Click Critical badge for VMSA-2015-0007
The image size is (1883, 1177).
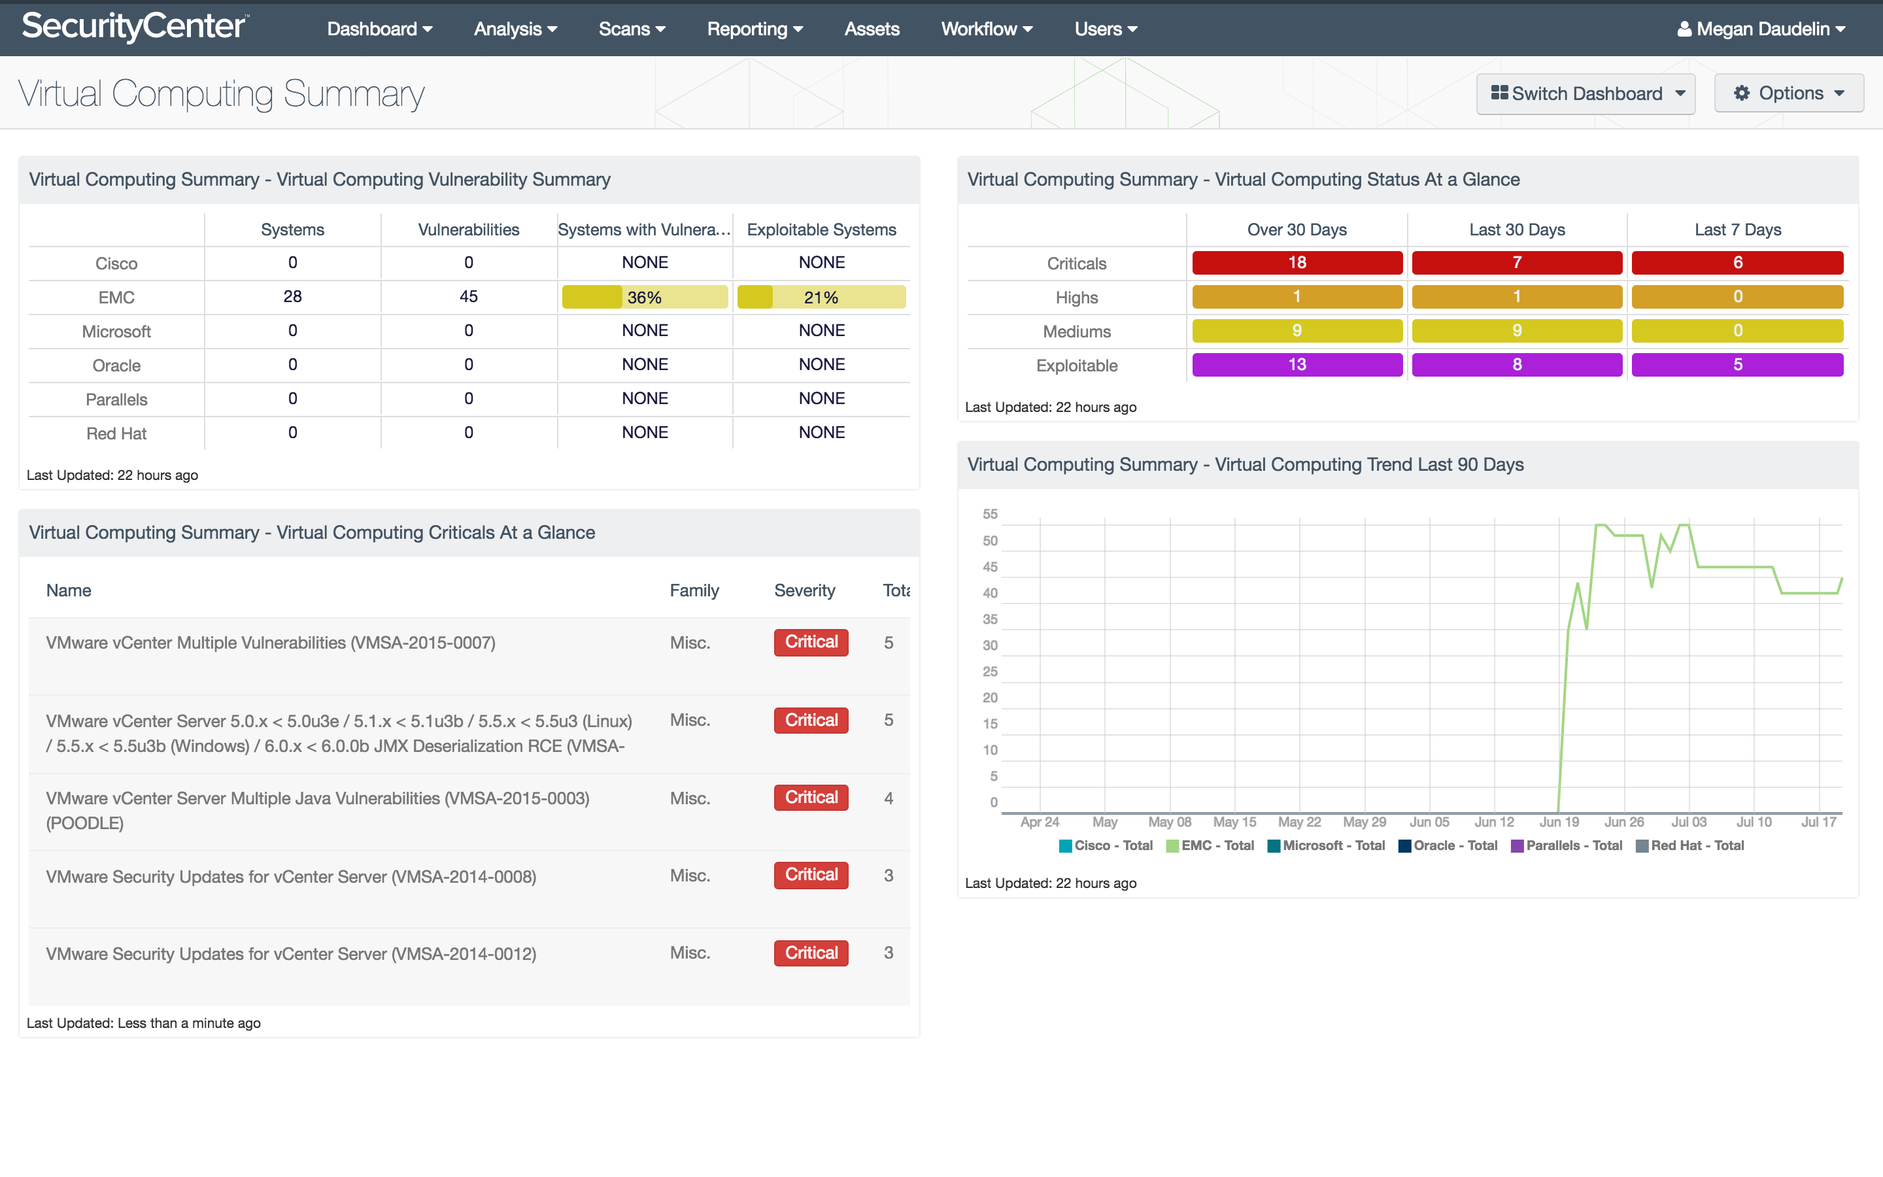(811, 642)
